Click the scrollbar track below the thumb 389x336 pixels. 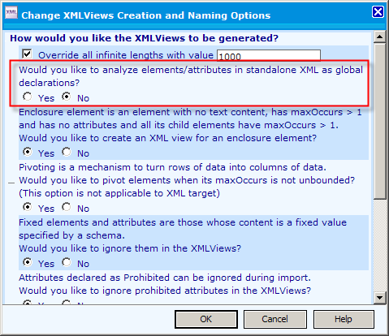tap(380, 246)
